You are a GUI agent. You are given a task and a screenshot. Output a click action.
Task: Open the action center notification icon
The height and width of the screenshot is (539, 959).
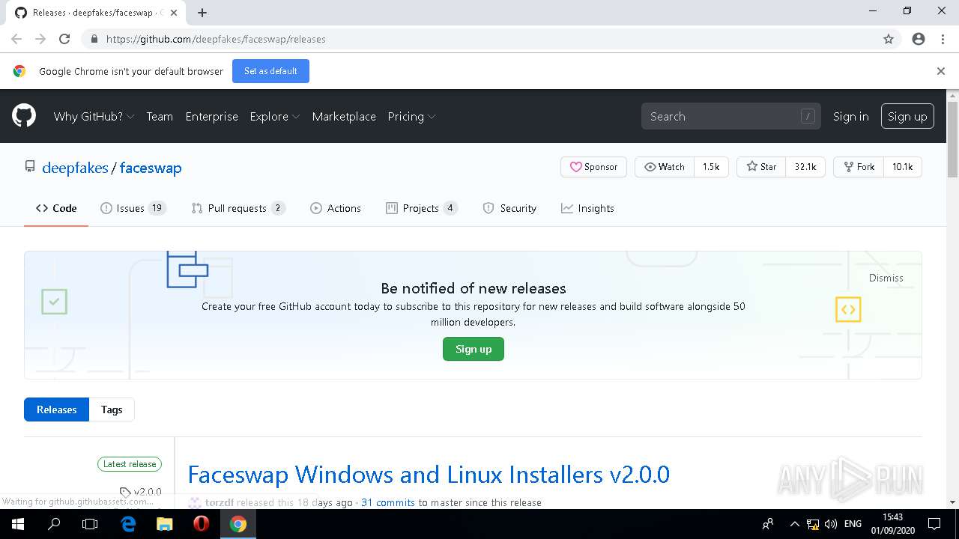tap(934, 524)
